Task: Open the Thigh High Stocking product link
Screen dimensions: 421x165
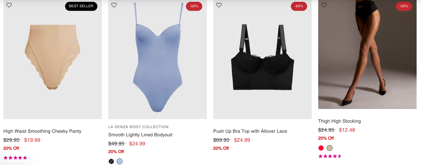Action: [x=339, y=121]
